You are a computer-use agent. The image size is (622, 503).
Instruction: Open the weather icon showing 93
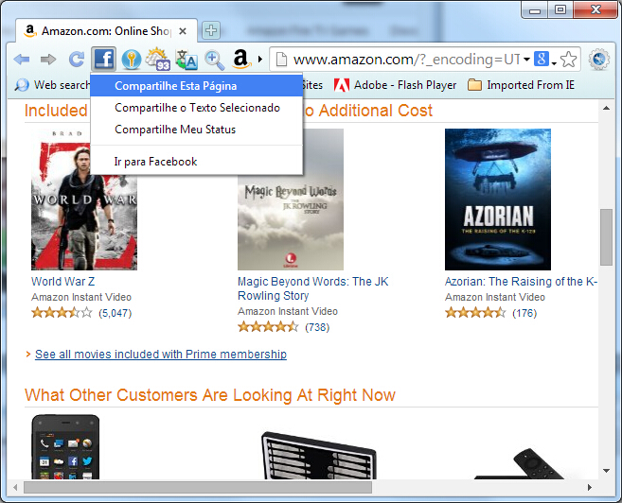tap(157, 60)
